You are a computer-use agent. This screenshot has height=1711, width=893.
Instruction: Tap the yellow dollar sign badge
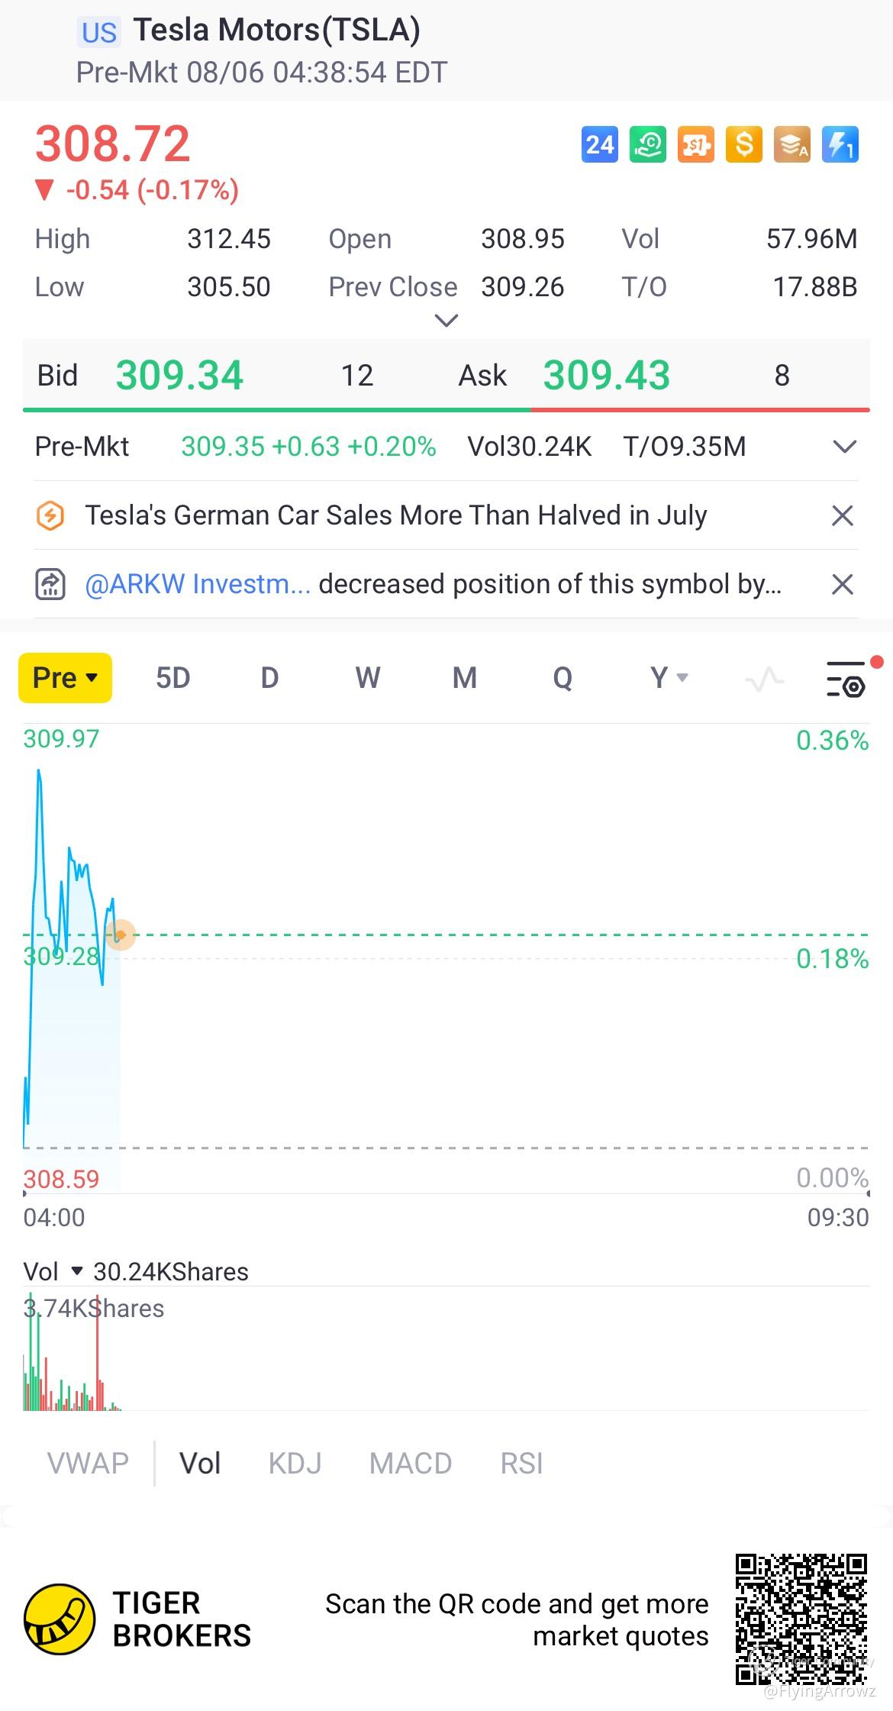point(743,144)
